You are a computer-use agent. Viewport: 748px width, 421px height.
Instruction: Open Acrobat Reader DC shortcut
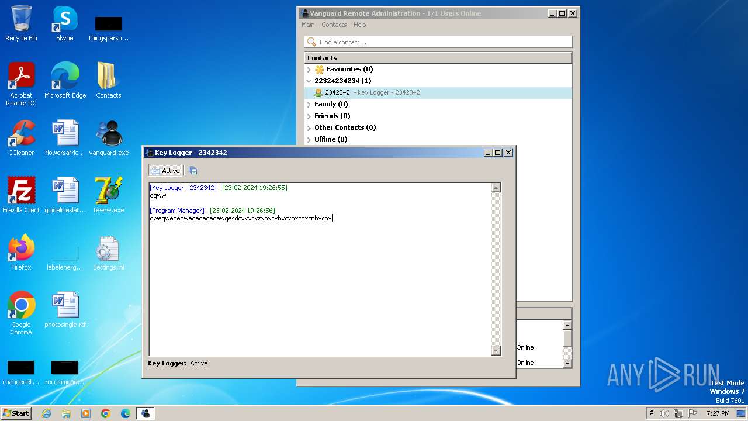21,84
